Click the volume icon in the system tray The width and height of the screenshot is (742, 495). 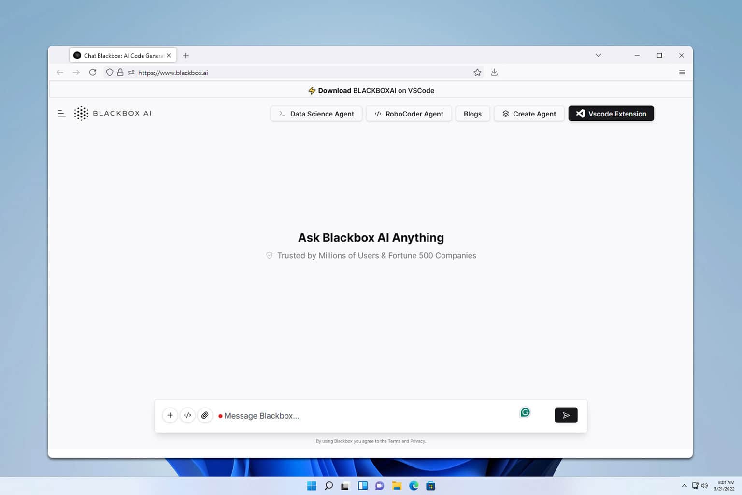tap(705, 486)
